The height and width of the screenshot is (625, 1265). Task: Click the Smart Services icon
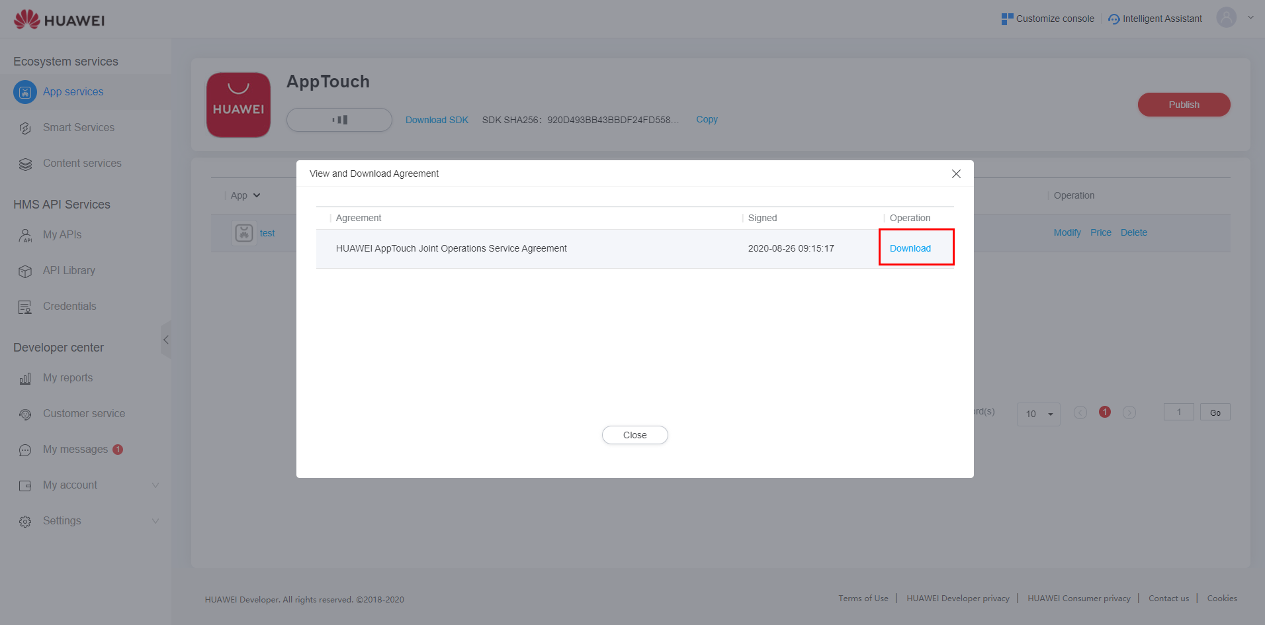pos(25,128)
